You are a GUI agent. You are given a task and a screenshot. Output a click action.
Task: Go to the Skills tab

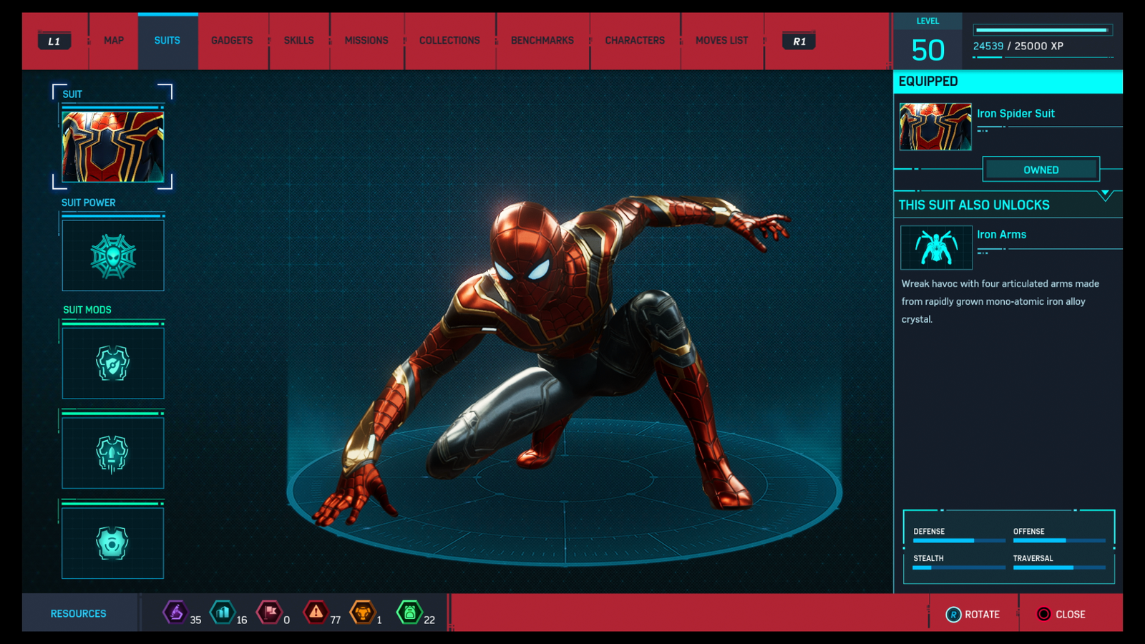(x=299, y=41)
